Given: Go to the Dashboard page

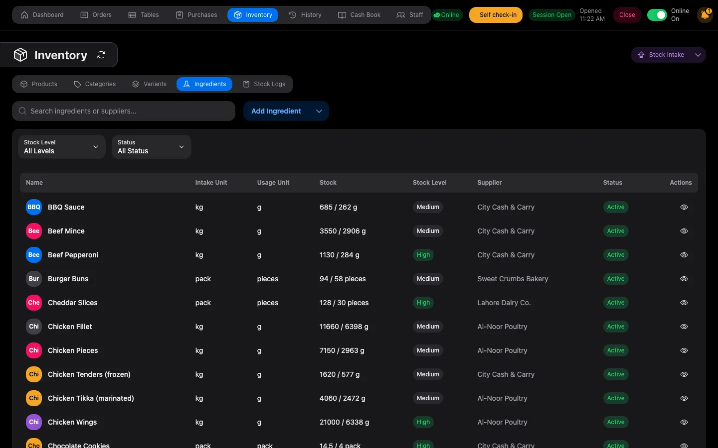Looking at the screenshot, I should click(42, 15).
